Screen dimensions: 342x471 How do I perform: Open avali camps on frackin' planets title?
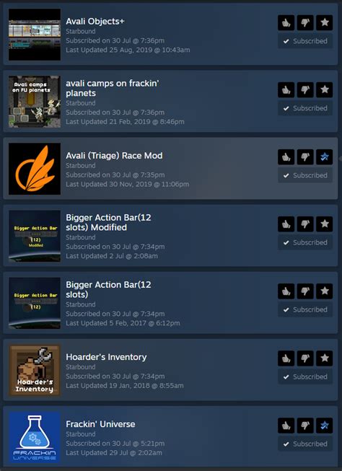point(112,88)
